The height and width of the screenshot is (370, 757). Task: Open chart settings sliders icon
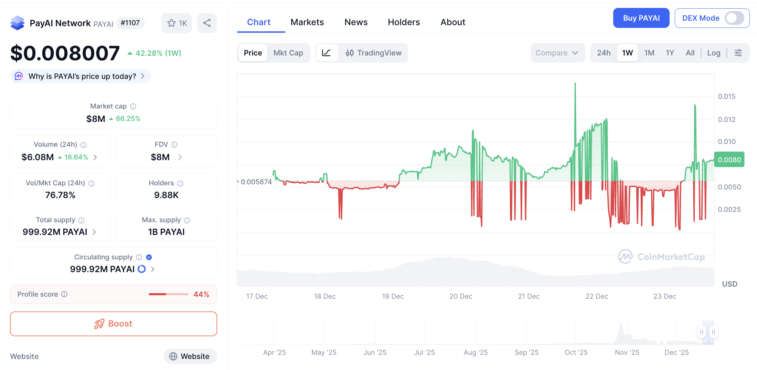pos(738,53)
